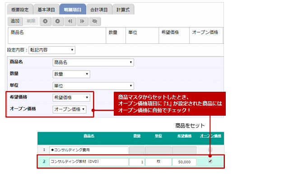Switch to the 概要設定 tab
Screen dimensions: 289x174
click(x=20, y=9)
